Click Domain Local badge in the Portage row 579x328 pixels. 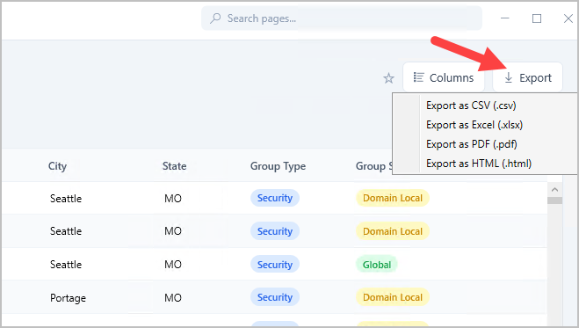tap(392, 297)
